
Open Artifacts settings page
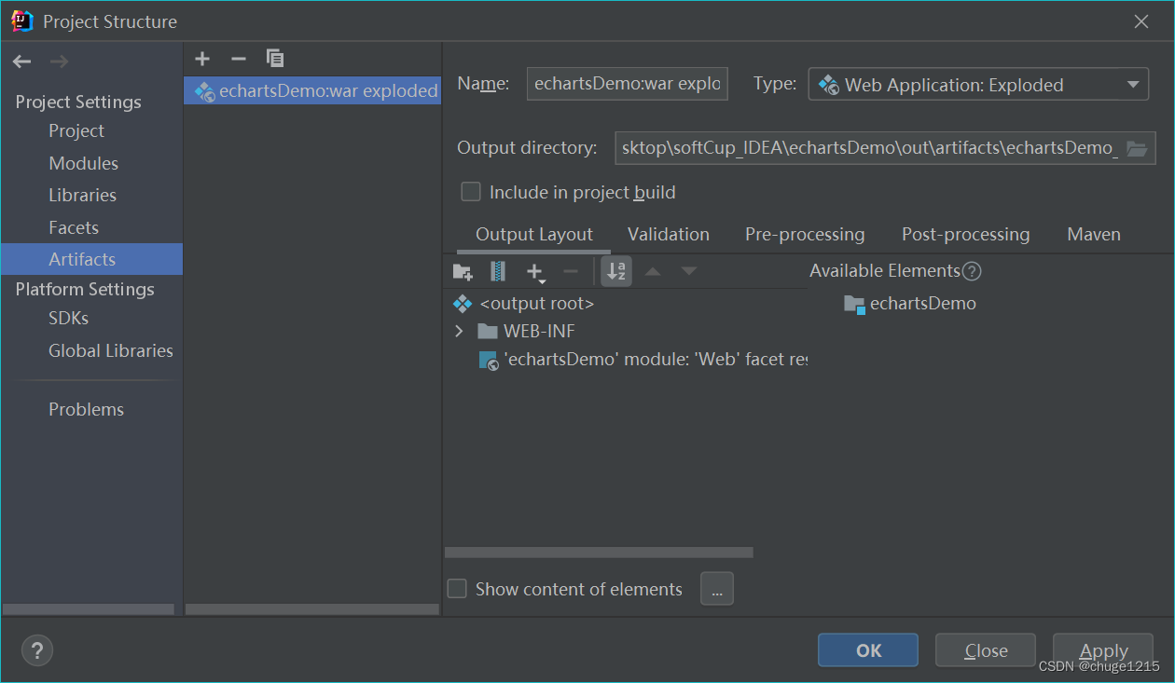click(x=91, y=259)
